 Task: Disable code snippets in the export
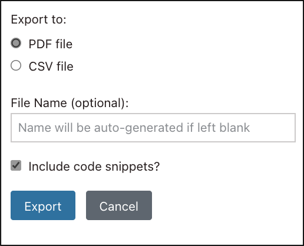click(16, 165)
